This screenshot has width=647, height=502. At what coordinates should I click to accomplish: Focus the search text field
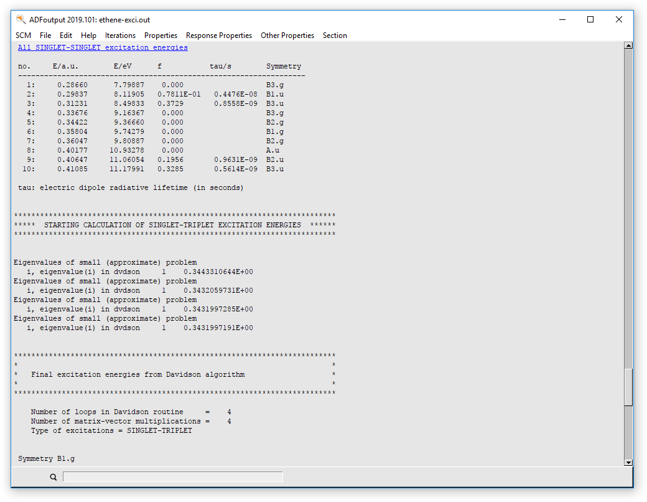(x=172, y=477)
